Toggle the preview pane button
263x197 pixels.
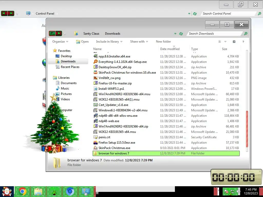(x=234, y=42)
